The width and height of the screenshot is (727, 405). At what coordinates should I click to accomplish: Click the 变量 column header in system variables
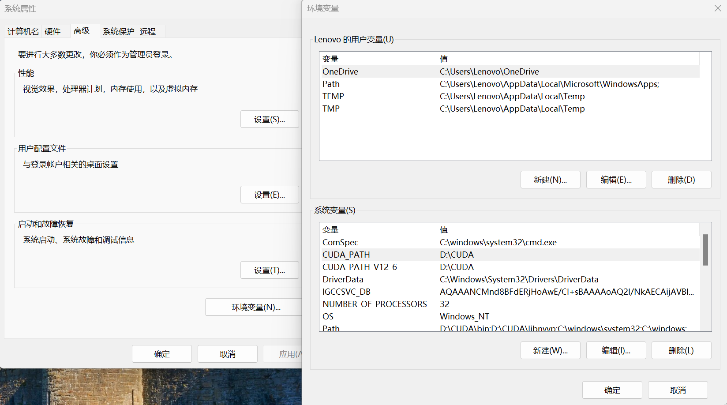click(378, 229)
